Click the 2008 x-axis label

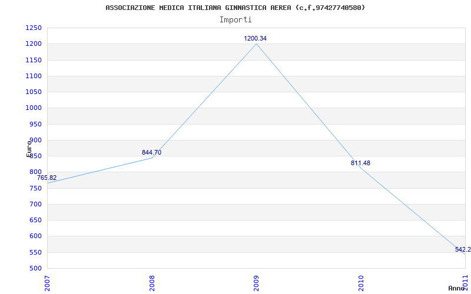(152, 283)
